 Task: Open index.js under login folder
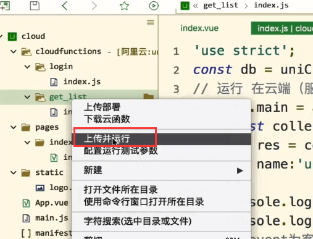coord(82,82)
